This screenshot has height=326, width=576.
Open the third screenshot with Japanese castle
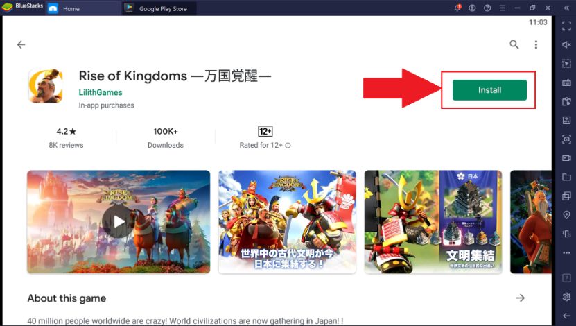433,222
